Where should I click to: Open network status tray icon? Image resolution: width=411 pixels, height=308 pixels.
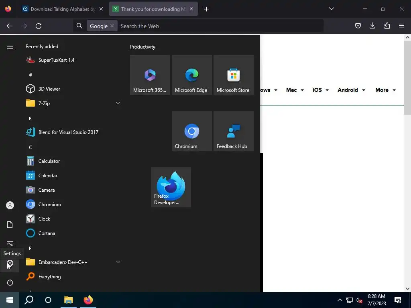(350, 300)
